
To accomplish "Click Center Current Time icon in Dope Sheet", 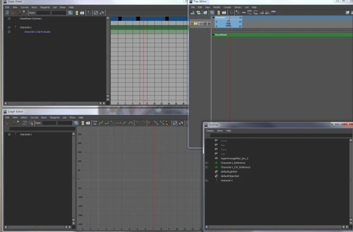I will pos(82,13).
